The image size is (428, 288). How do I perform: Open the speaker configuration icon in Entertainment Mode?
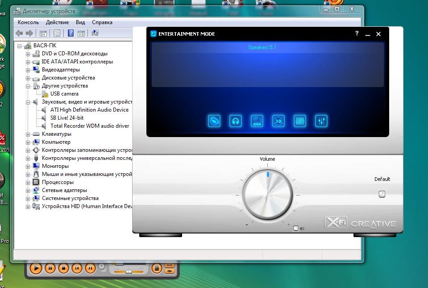pos(214,121)
